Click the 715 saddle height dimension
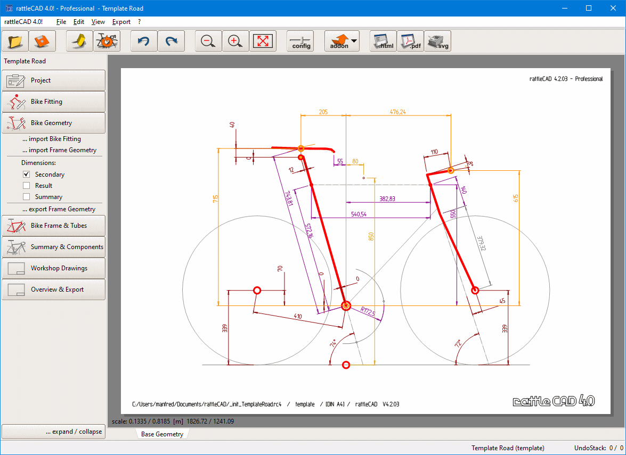Screen dimensions: 626x455 (216, 198)
